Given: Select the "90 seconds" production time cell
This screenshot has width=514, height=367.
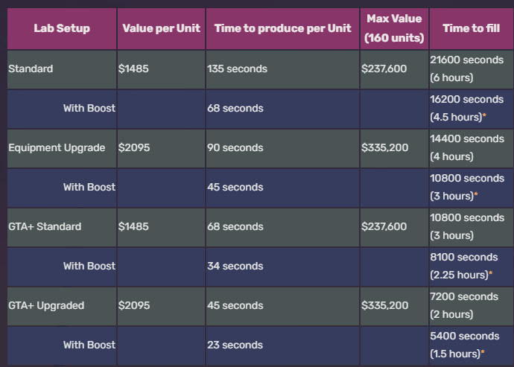Looking at the screenshot, I should pyautogui.click(x=235, y=147).
